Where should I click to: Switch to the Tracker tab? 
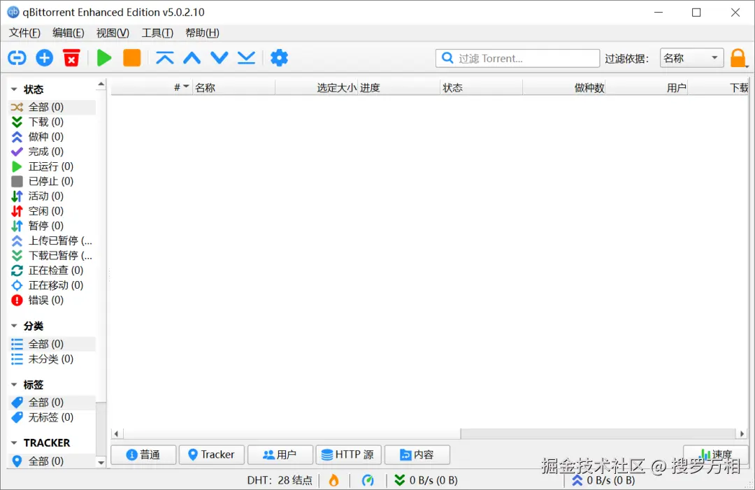[211, 455]
